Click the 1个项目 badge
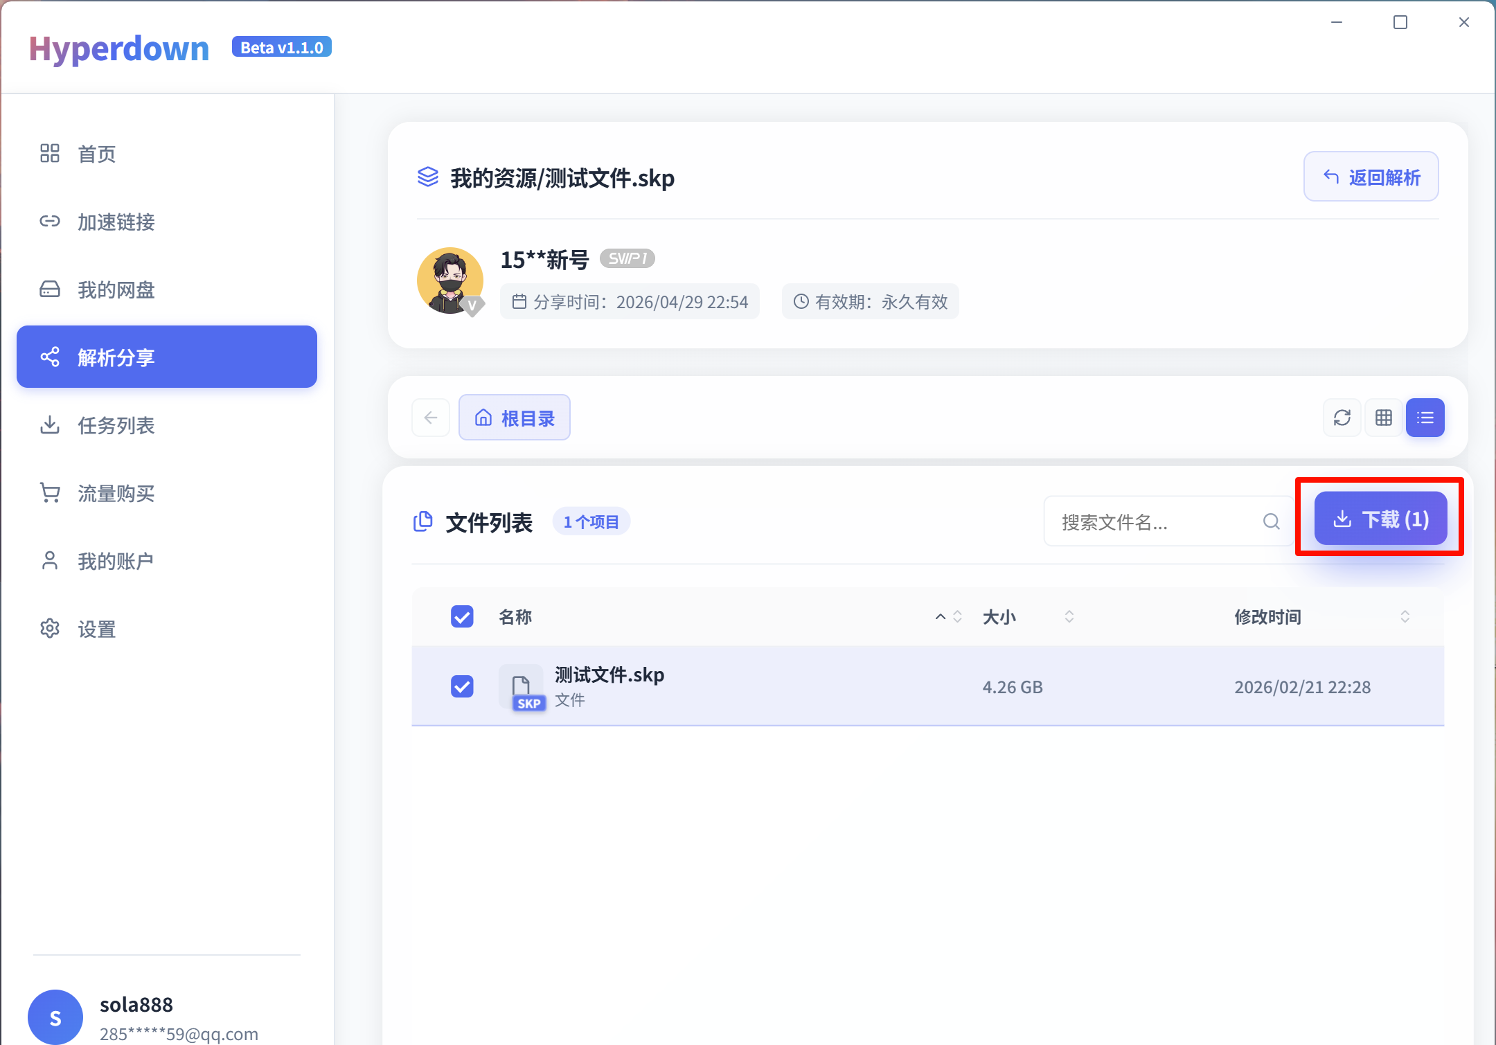The height and width of the screenshot is (1045, 1496). (x=591, y=521)
